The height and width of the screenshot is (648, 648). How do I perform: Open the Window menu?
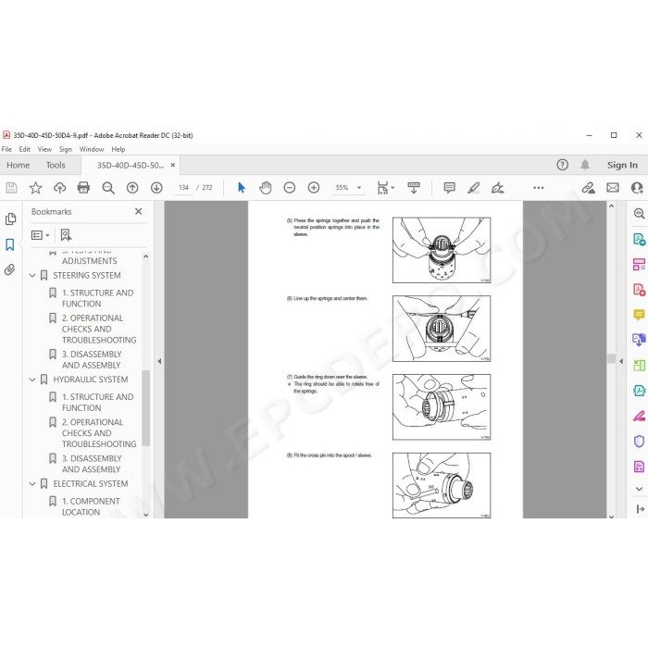(x=92, y=149)
